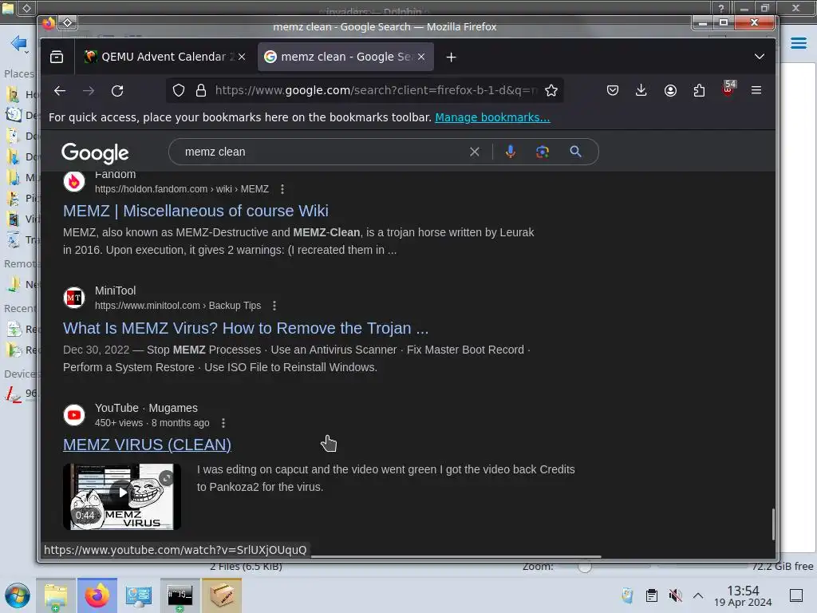This screenshot has height=613, width=817.
Task: Open clock showing 13:54
Action: (743, 595)
